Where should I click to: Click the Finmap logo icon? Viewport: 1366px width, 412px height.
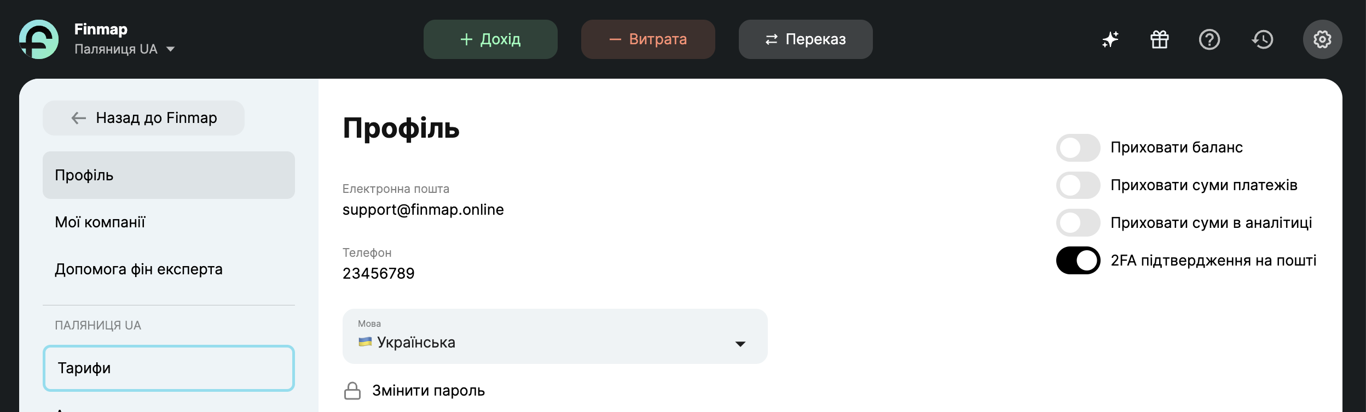tap(39, 39)
